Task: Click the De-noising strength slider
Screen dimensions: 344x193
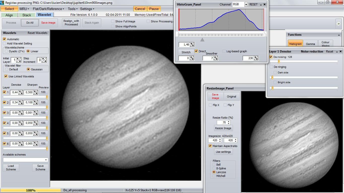Action: click(x=303, y=61)
